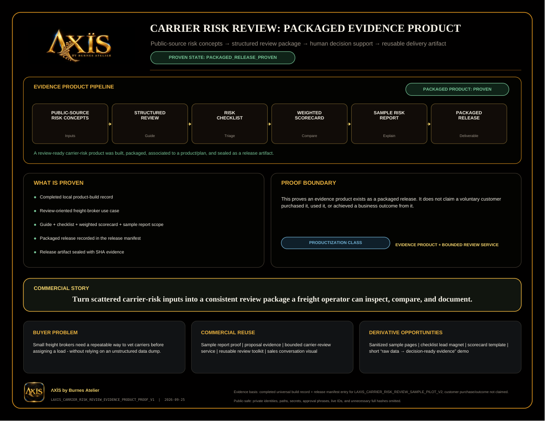
Task: Click the paragraph 'This proves an evidence product exists'
Action: click(391, 202)
